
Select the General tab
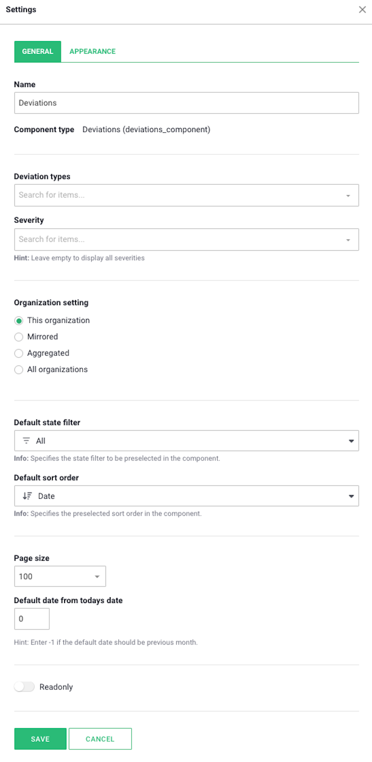[38, 51]
